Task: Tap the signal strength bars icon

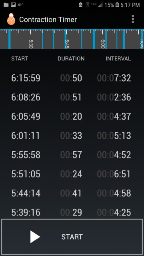Action: (x=100, y=5)
